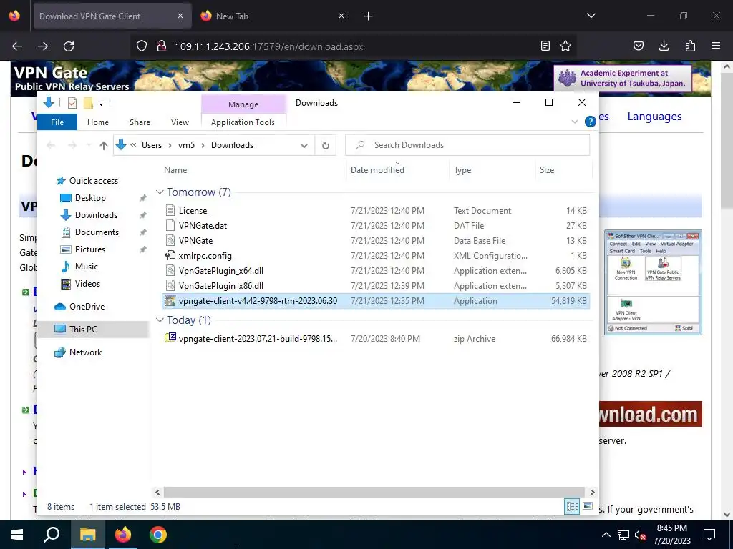Select Application Tools ribbon tab

[x=243, y=122]
